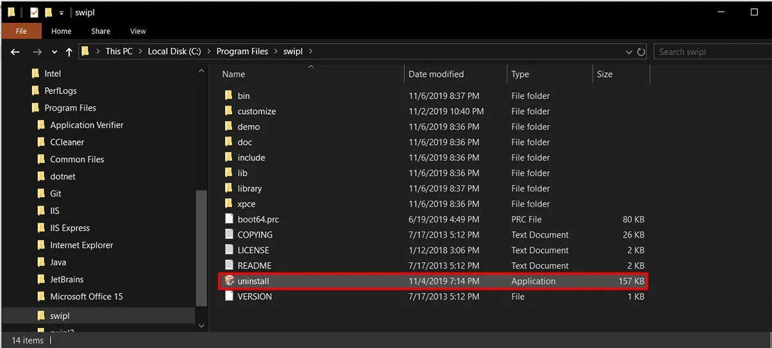Select the IIS folder in the sidebar
The height and width of the screenshot is (348, 772).
click(x=55, y=211)
